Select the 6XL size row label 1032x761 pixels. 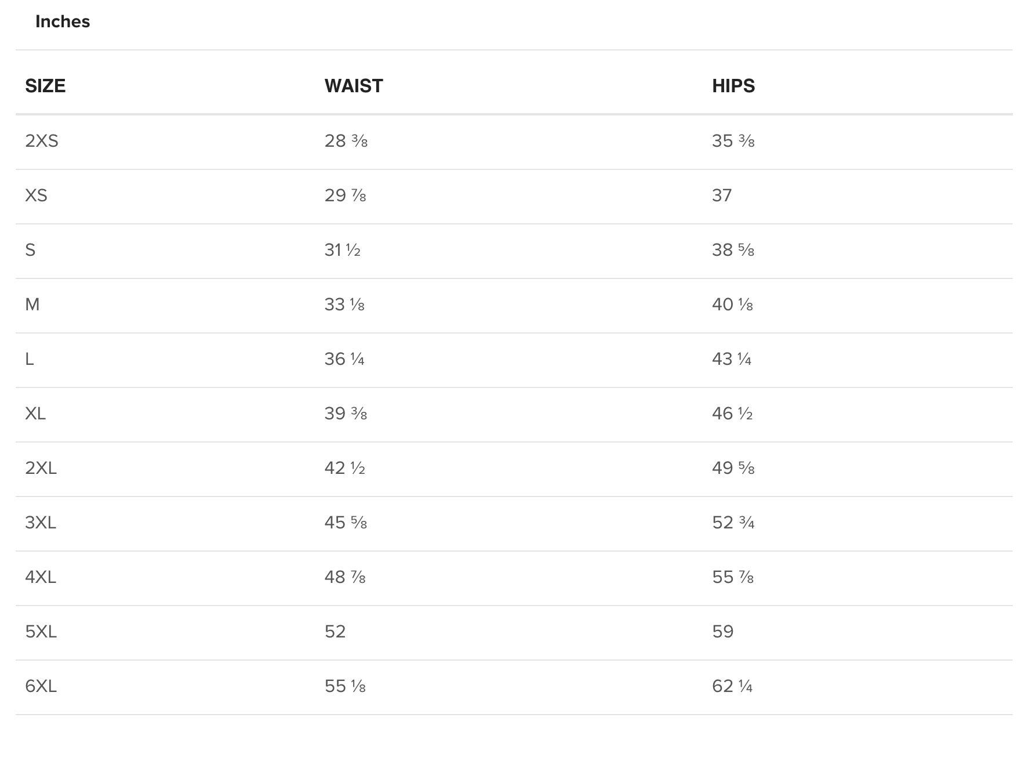point(41,686)
